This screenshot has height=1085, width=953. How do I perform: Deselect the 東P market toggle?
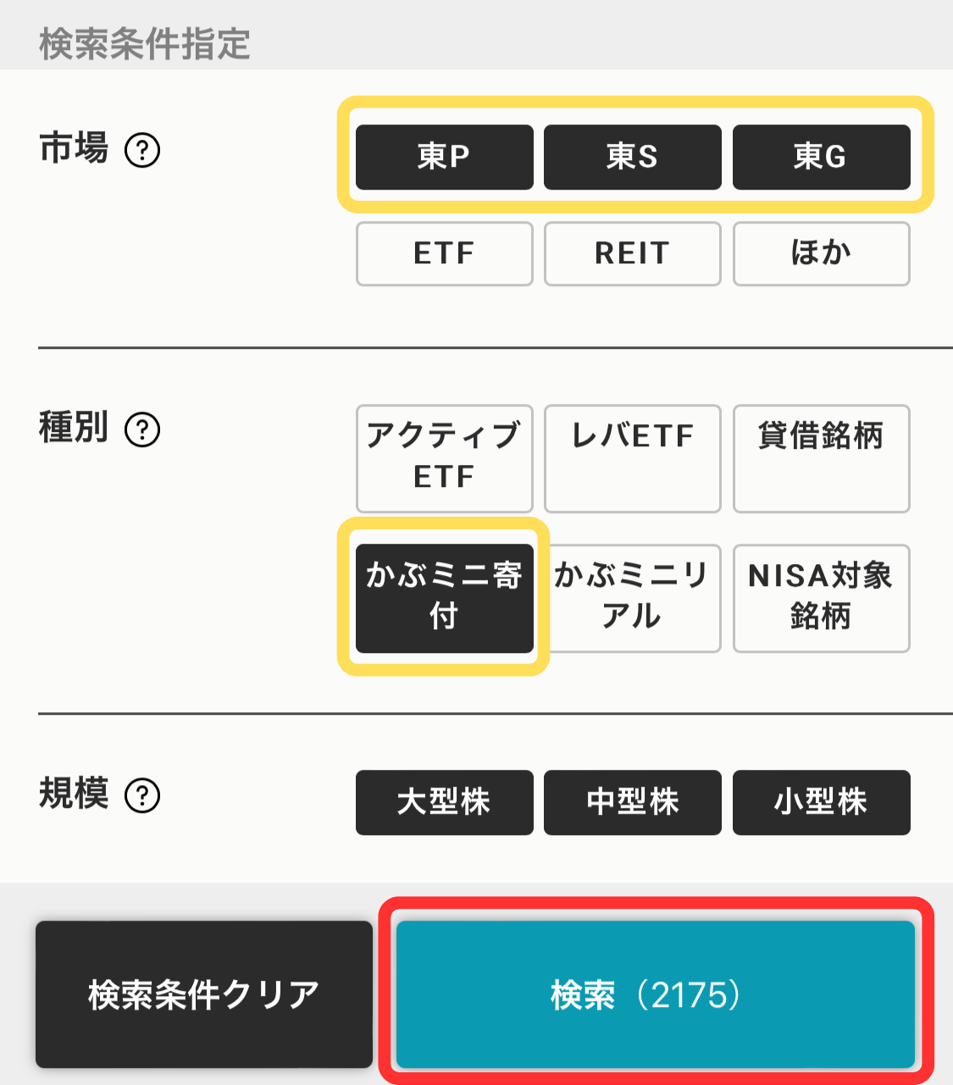click(x=444, y=157)
